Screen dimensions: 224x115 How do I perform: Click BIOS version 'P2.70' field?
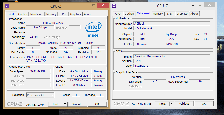172,61
